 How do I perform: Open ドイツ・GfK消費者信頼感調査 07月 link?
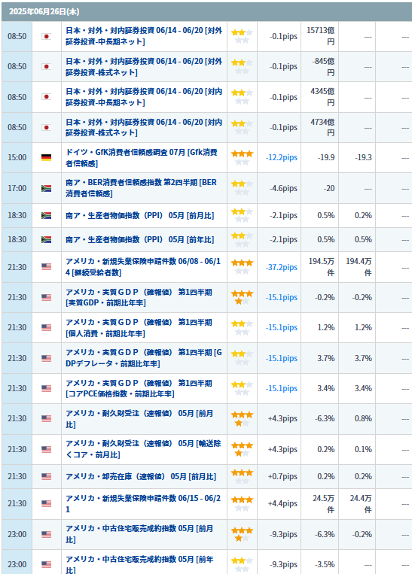coord(142,157)
